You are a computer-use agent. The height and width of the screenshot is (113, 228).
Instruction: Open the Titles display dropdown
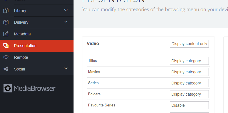click(189, 61)
